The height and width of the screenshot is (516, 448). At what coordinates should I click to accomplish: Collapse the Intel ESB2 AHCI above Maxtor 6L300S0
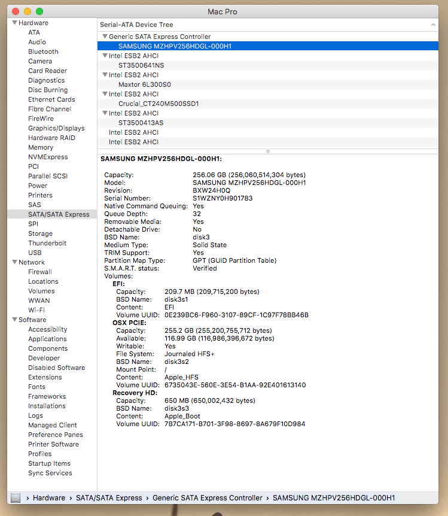pos(105,75)
